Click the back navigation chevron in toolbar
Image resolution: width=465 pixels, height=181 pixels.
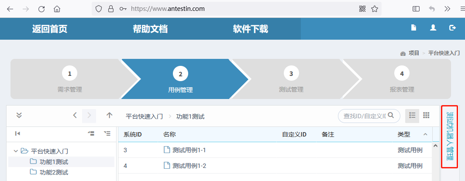tap(75, 115)
